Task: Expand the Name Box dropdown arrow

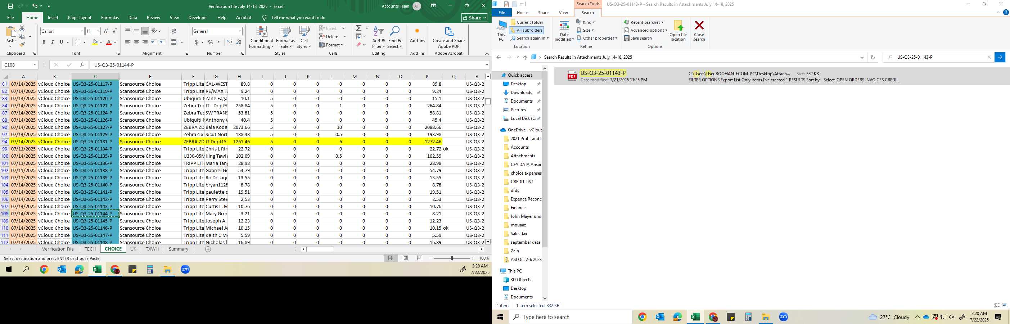Action: click(x=35, y=65)
